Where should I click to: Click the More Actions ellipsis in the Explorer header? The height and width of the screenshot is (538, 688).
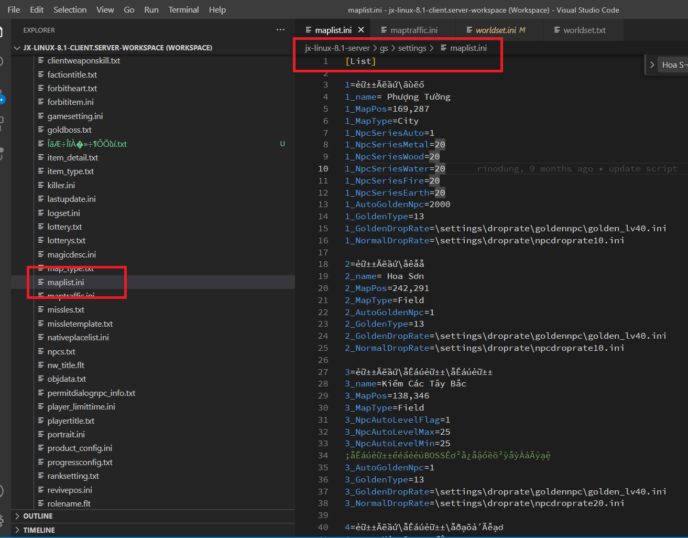[x=281, y=30]
